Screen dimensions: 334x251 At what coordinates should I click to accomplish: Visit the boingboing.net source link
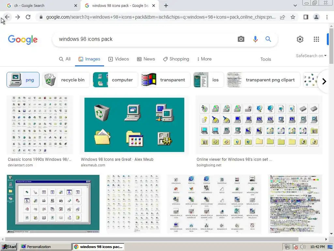coord(209,165)
